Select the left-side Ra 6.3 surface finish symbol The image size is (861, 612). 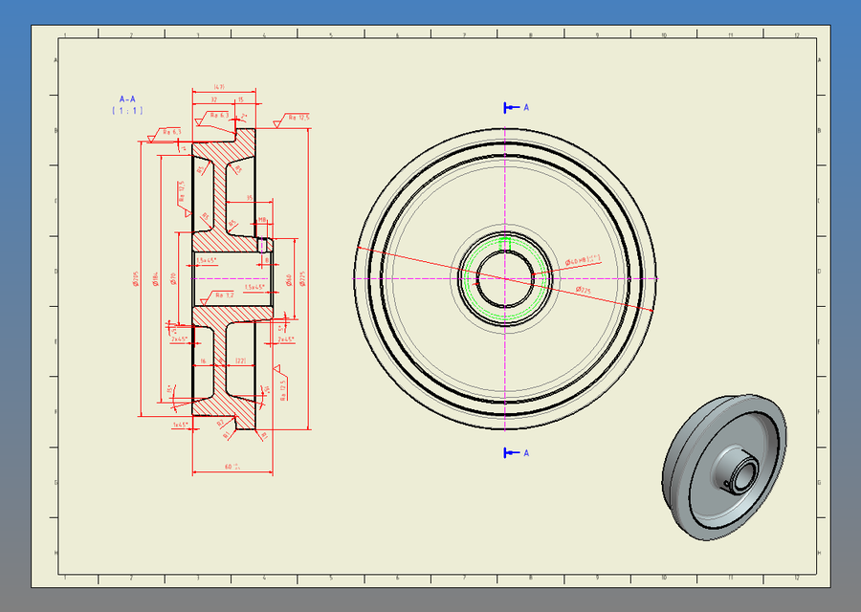(172, 132)
